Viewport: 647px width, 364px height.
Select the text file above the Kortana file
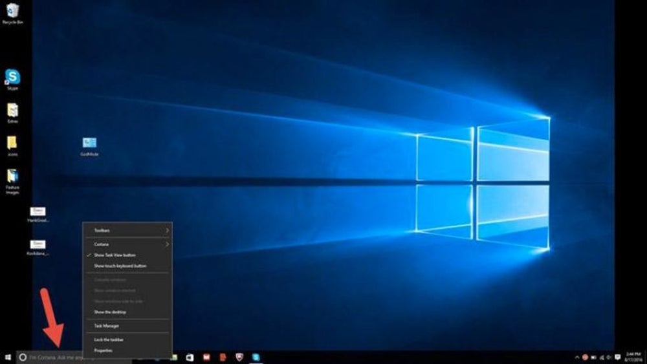(38, 215)
